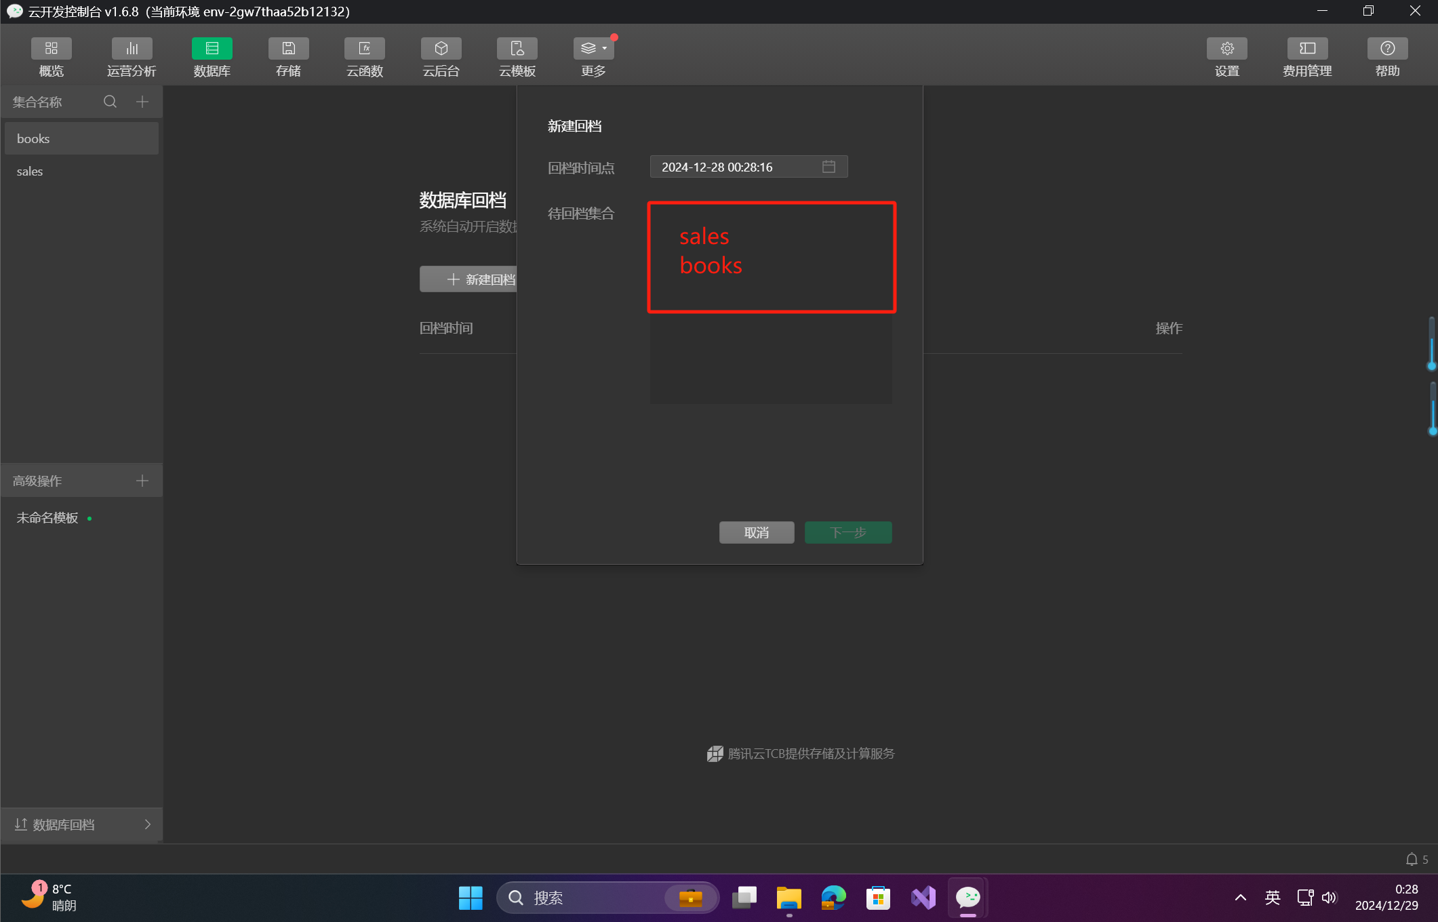
Task: Open the calendar date picker icon
Action: click(828, 167)
